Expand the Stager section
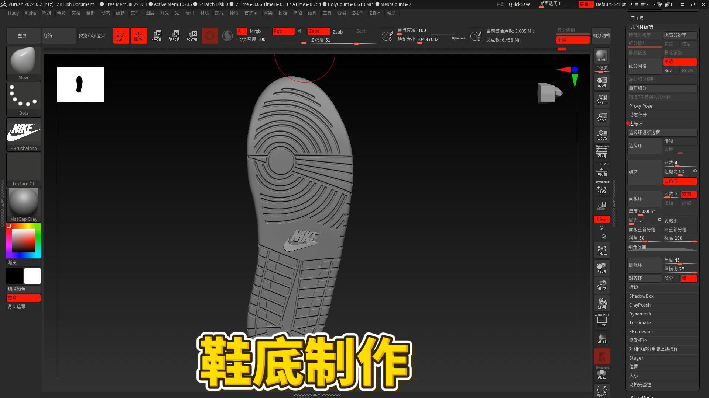The height and width of the screenshot is (398, 709). 636,358
